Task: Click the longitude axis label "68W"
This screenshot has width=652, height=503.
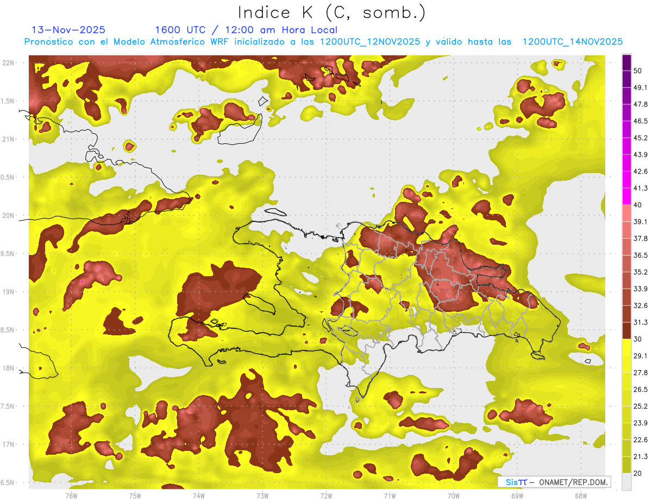Action: 581,495
